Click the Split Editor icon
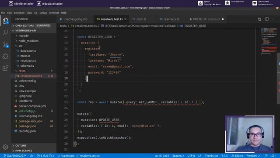 pos(267,19)
